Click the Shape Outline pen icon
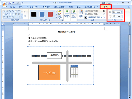This screenshot has height=99, width=132. tap(60, 14)
